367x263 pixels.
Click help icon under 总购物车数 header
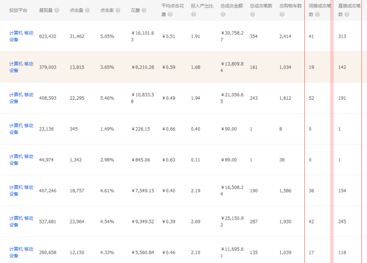point(282,14)
